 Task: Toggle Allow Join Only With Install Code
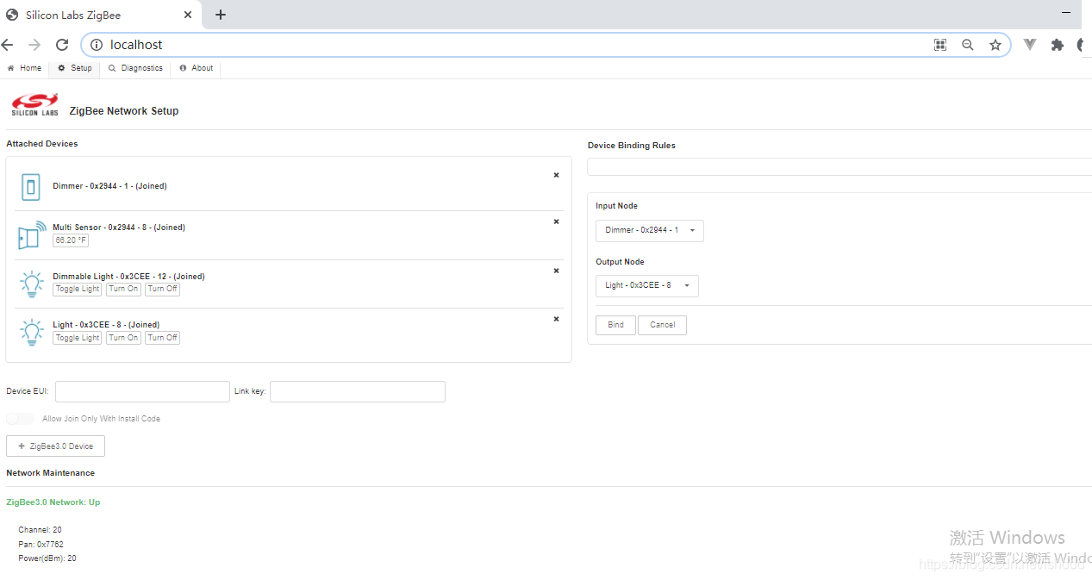point(20,419)
